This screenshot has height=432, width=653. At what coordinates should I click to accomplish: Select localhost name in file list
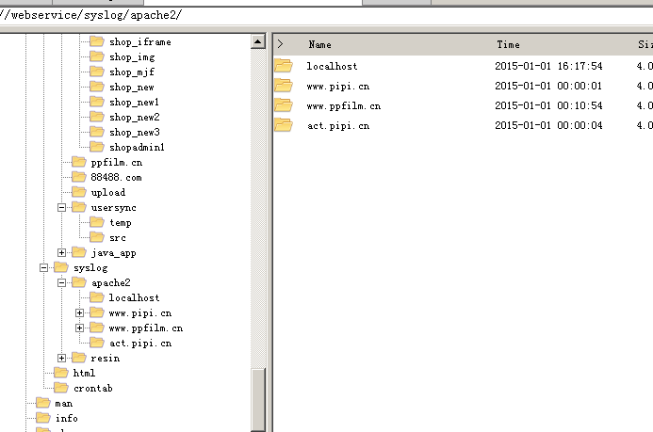point(332,66)
